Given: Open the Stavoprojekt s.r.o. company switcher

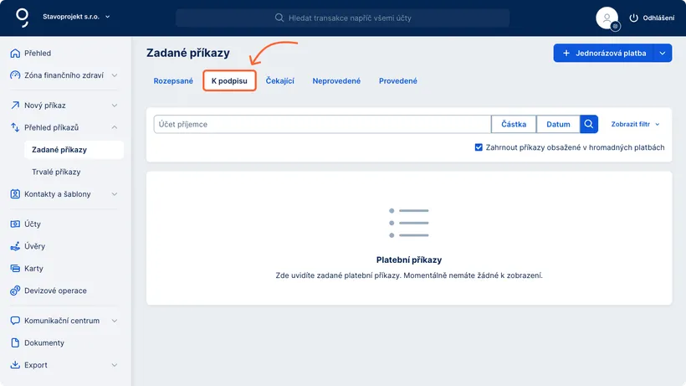Looking at the screenshot, I should point(76,16).
